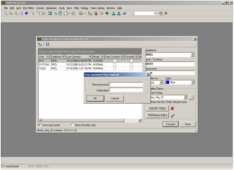Click the browse button beside Connect Using
This screenshot has width=234, height=170.
(191, 97)
